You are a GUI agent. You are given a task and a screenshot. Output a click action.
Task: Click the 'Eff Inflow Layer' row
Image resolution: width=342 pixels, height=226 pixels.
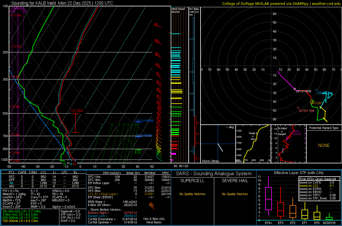coord(129,183)
